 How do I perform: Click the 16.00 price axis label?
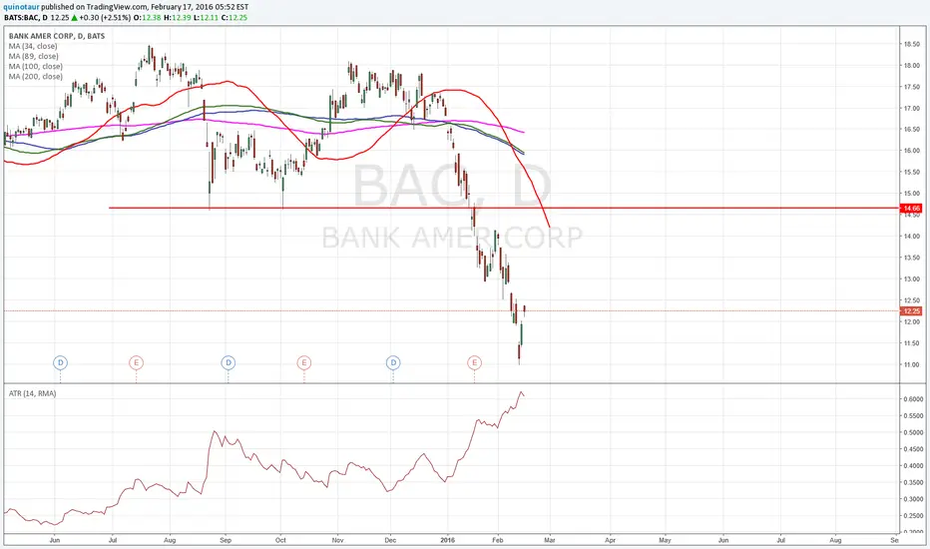coord(912,151)
